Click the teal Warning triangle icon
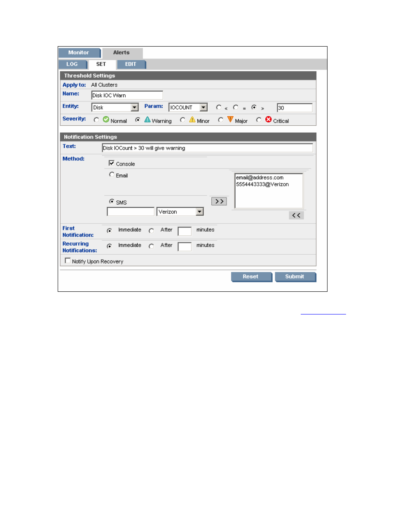The height and width of the screenshot is (509, 393). [147, 120]
